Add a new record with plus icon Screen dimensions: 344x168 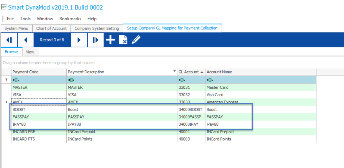tap(110, 40)
